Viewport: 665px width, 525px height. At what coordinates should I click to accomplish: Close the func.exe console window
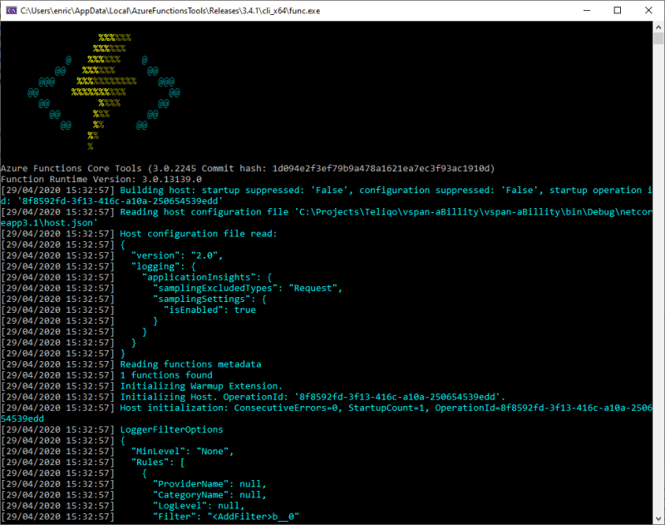648,11
